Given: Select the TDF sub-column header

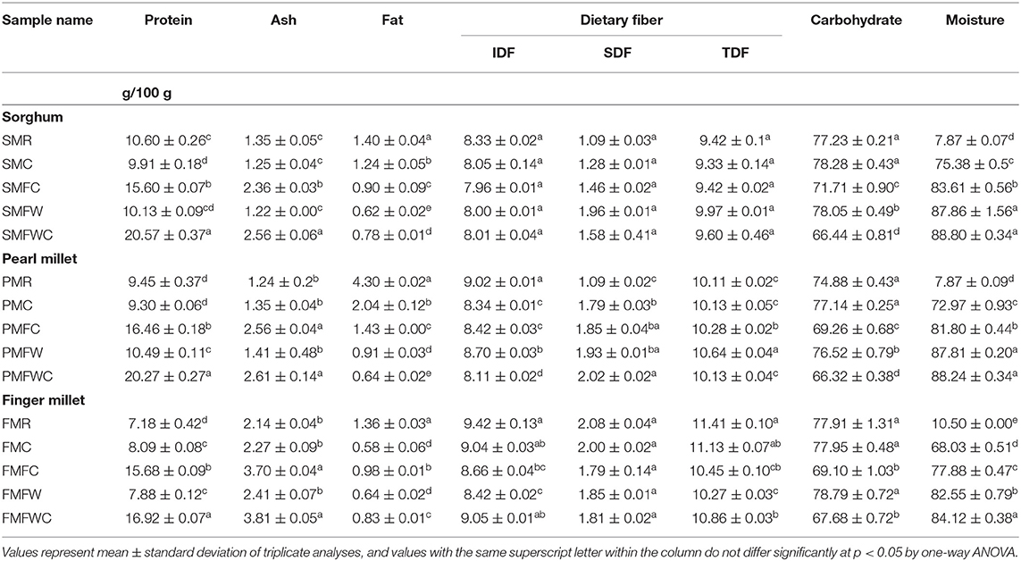Looking at the screenshot, I should [x=737, y=52].
